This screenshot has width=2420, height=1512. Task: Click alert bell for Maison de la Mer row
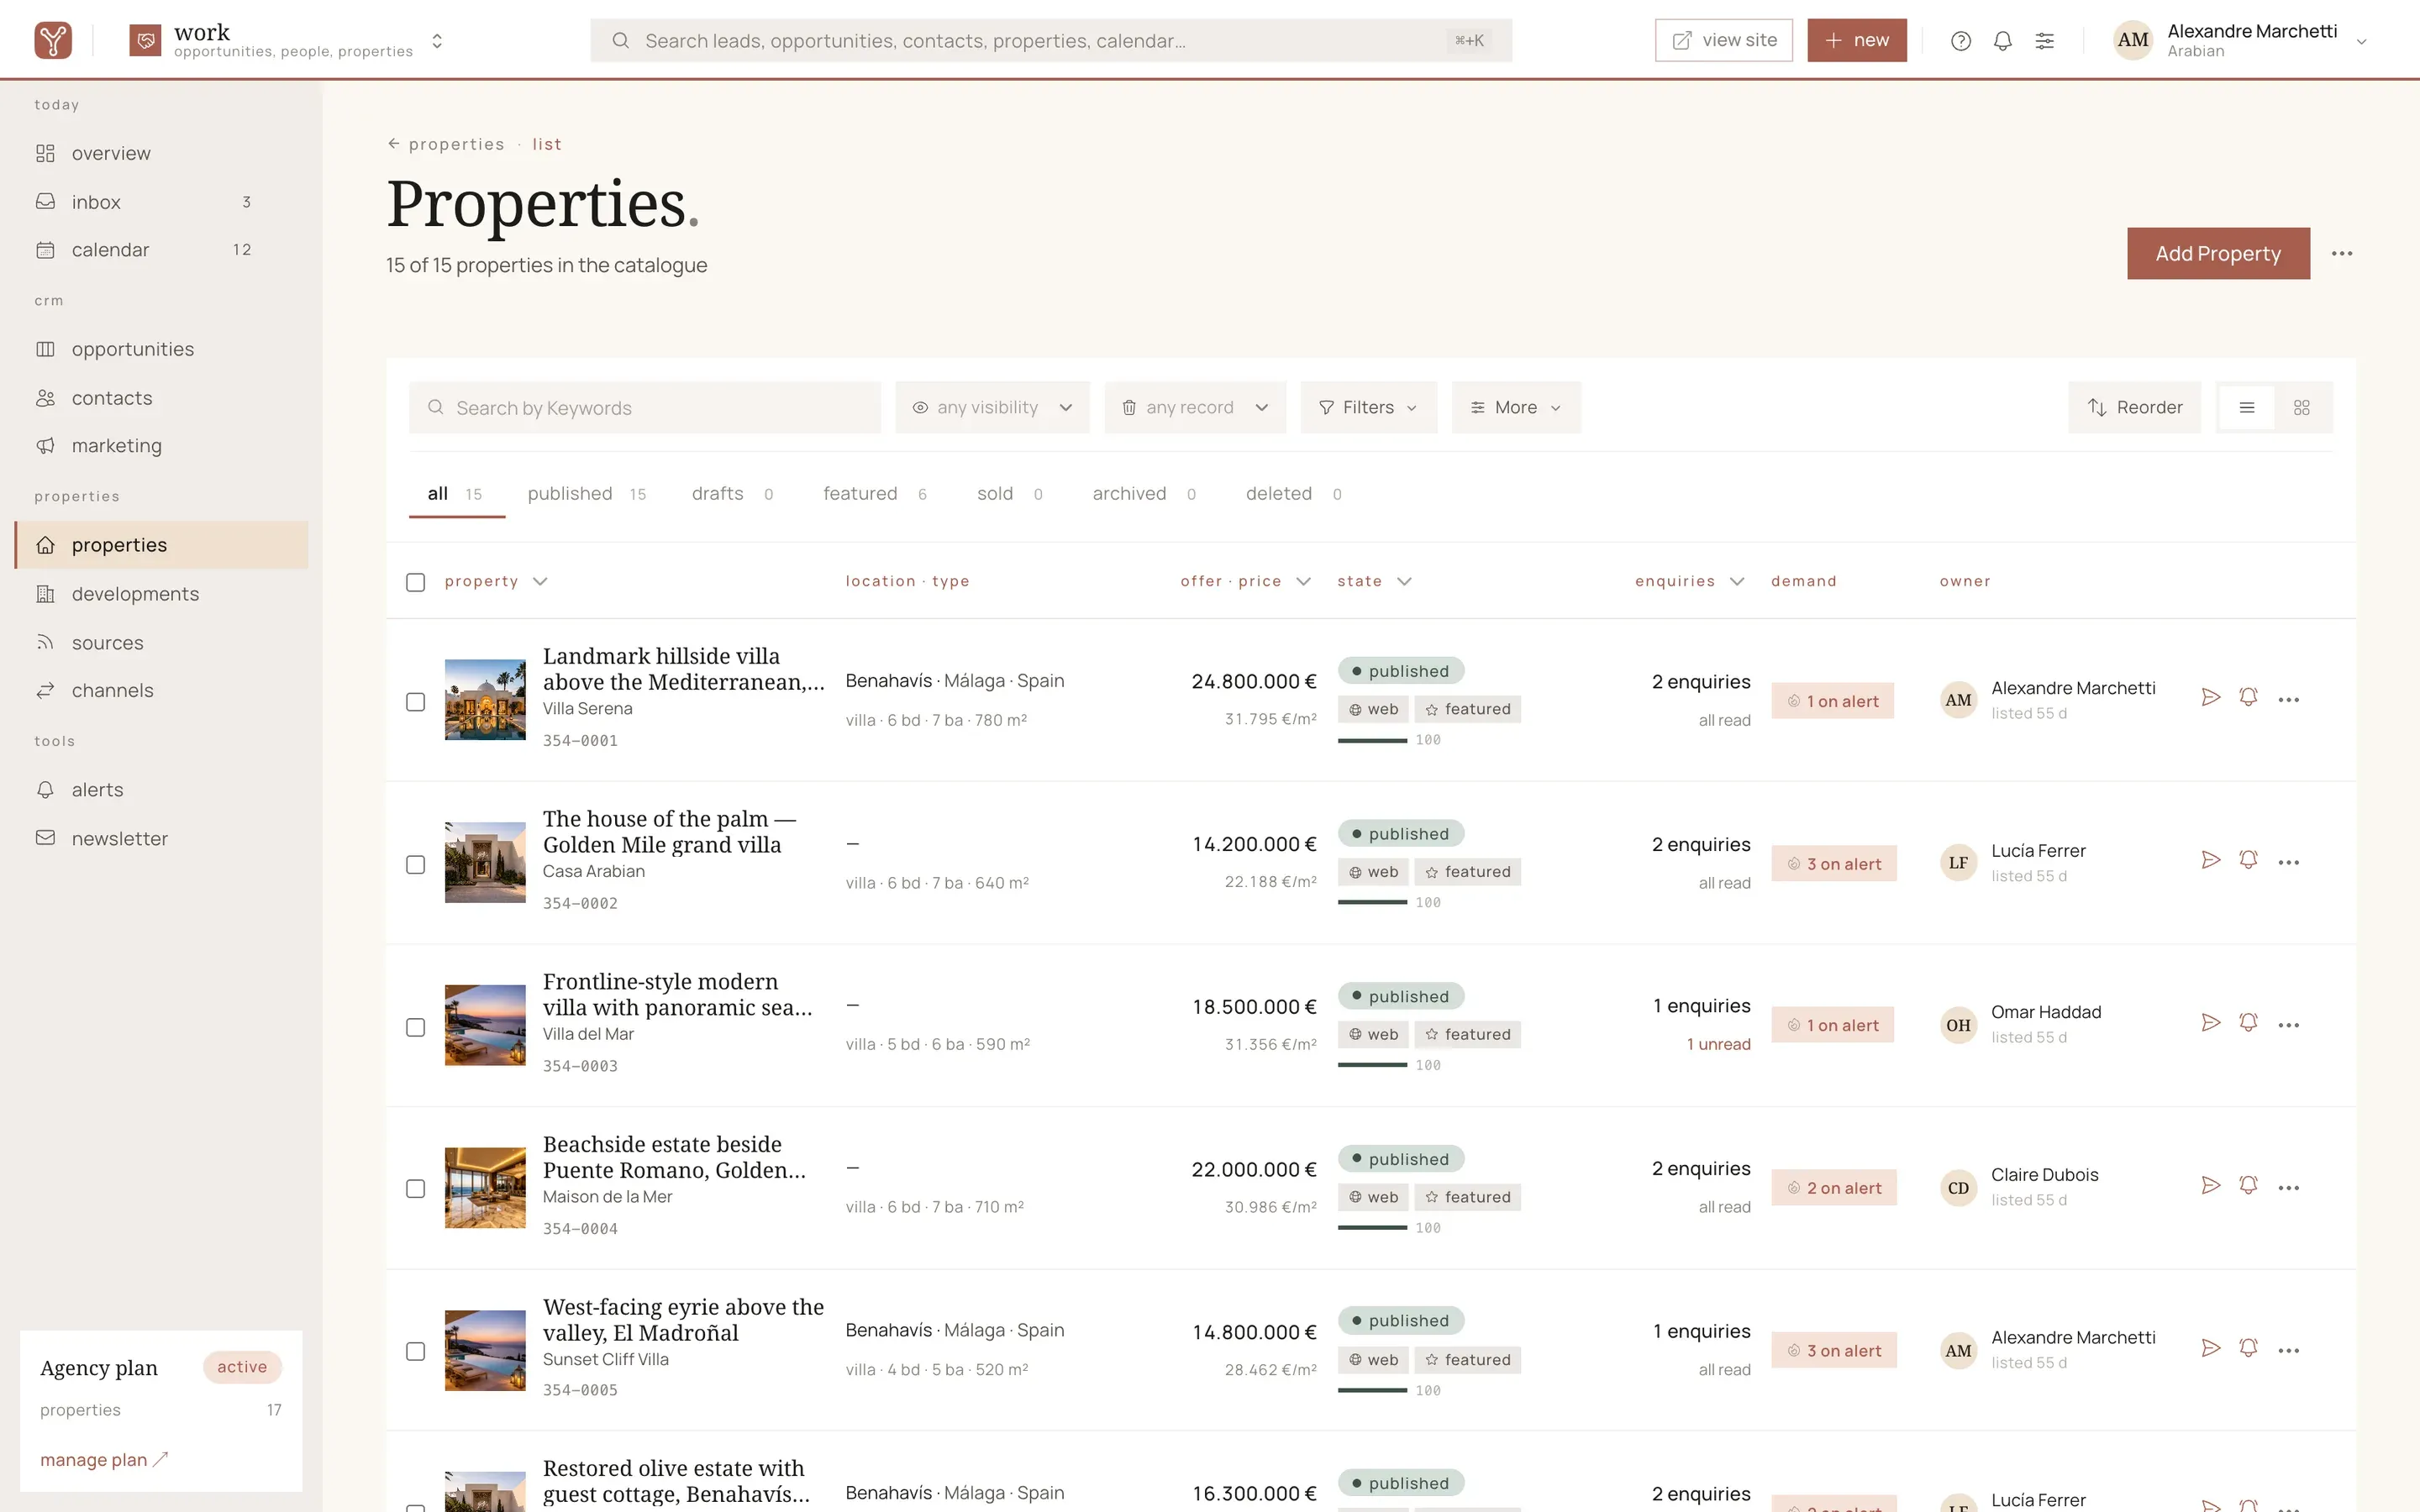point(2248,1186)
